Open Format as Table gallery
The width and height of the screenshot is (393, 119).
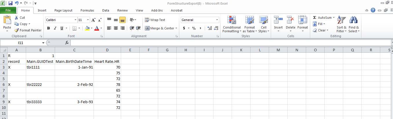(x=249, y=24)
